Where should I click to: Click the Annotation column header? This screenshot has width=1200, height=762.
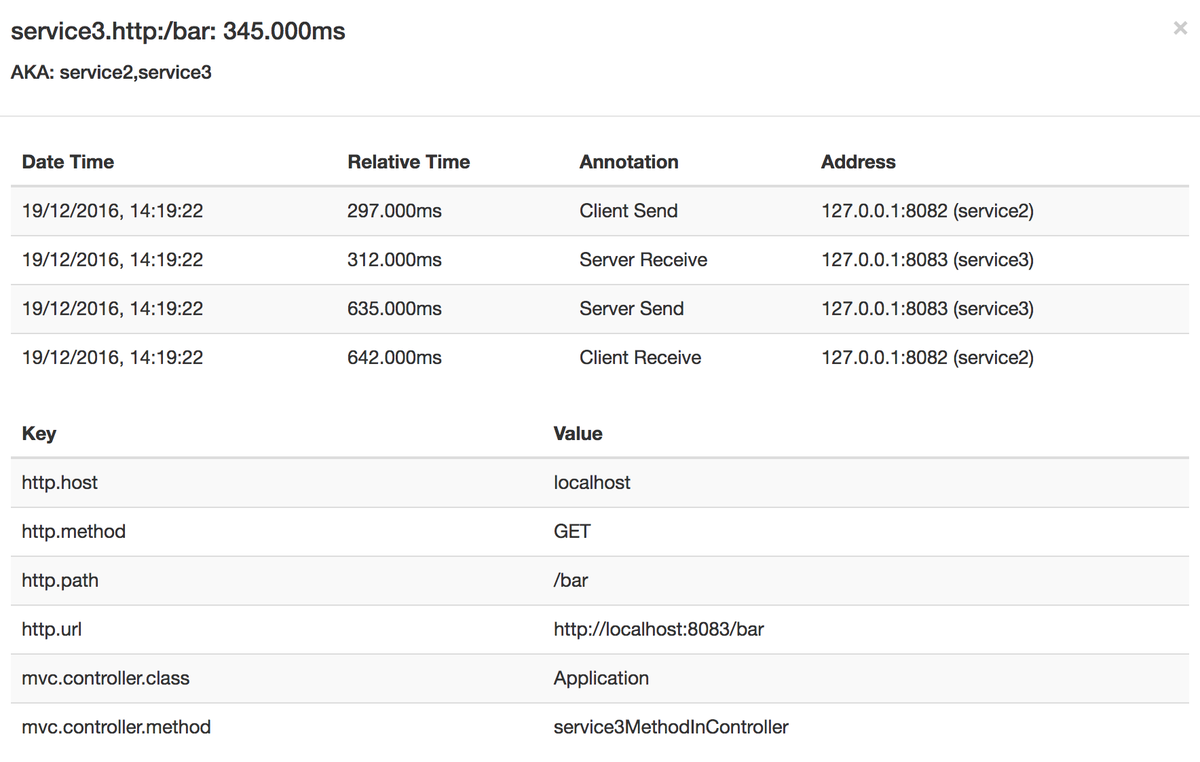(x=629, y=162)
